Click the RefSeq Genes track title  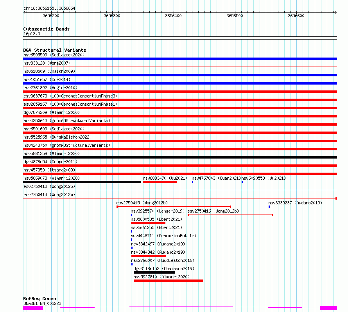39,299
